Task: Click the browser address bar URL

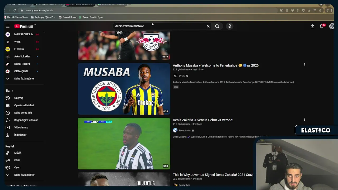Action: tap(40, 10)
